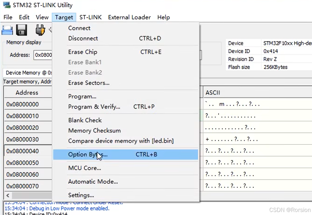Open the File menu
Image resolution: width=312 pixels, height=215 pixels.
click(8, 17)
